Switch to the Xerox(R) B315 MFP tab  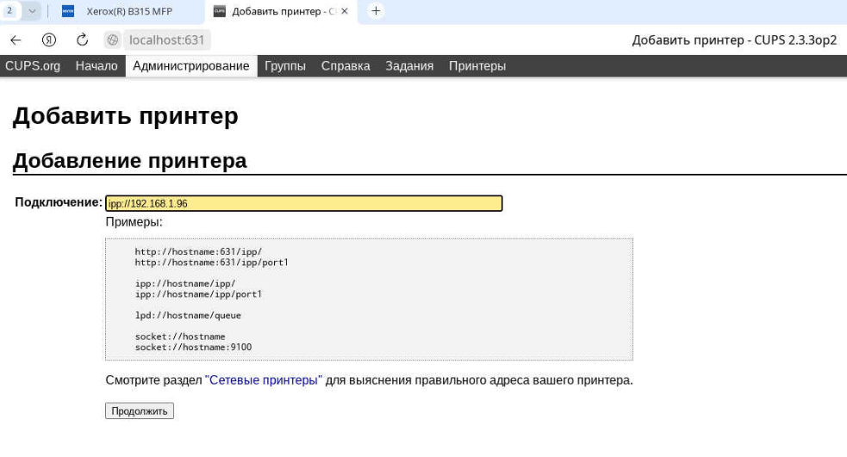tap(129, 11)
